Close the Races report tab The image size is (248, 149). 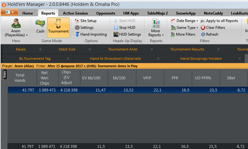[40, 49]
